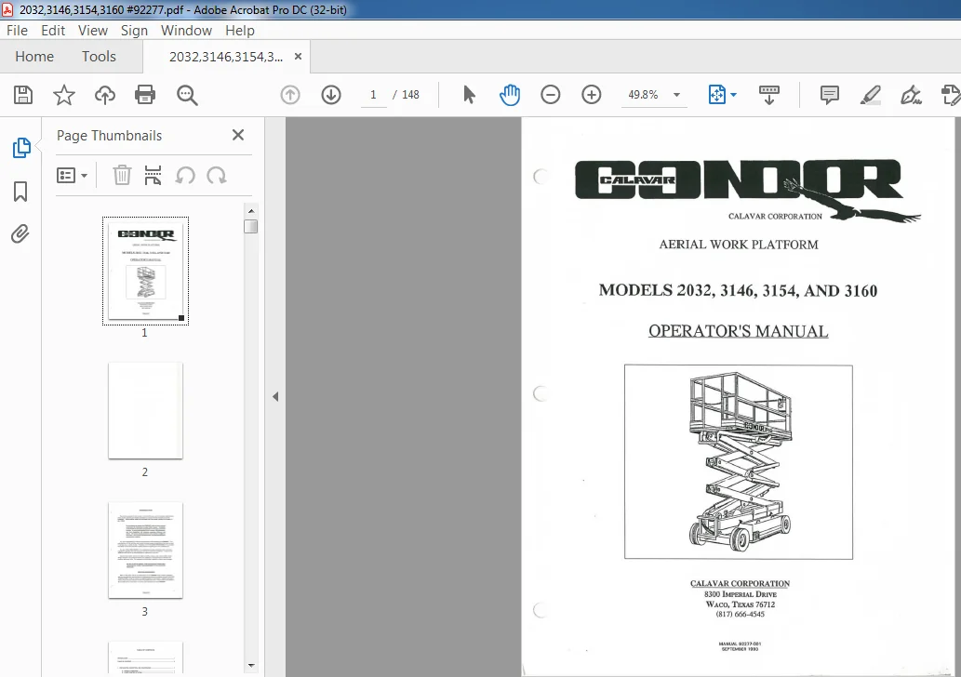
Task: Go to next page with the down arrow
Action: [x=331, y=95]
